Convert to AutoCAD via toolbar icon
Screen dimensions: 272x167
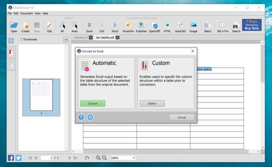click(181, 27)
